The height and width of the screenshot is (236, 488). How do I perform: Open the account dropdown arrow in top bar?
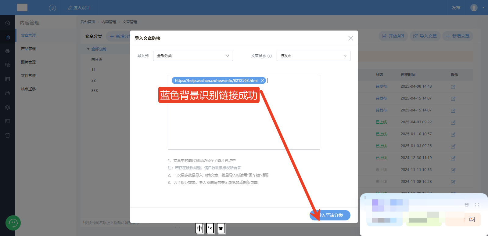point(483,8)
